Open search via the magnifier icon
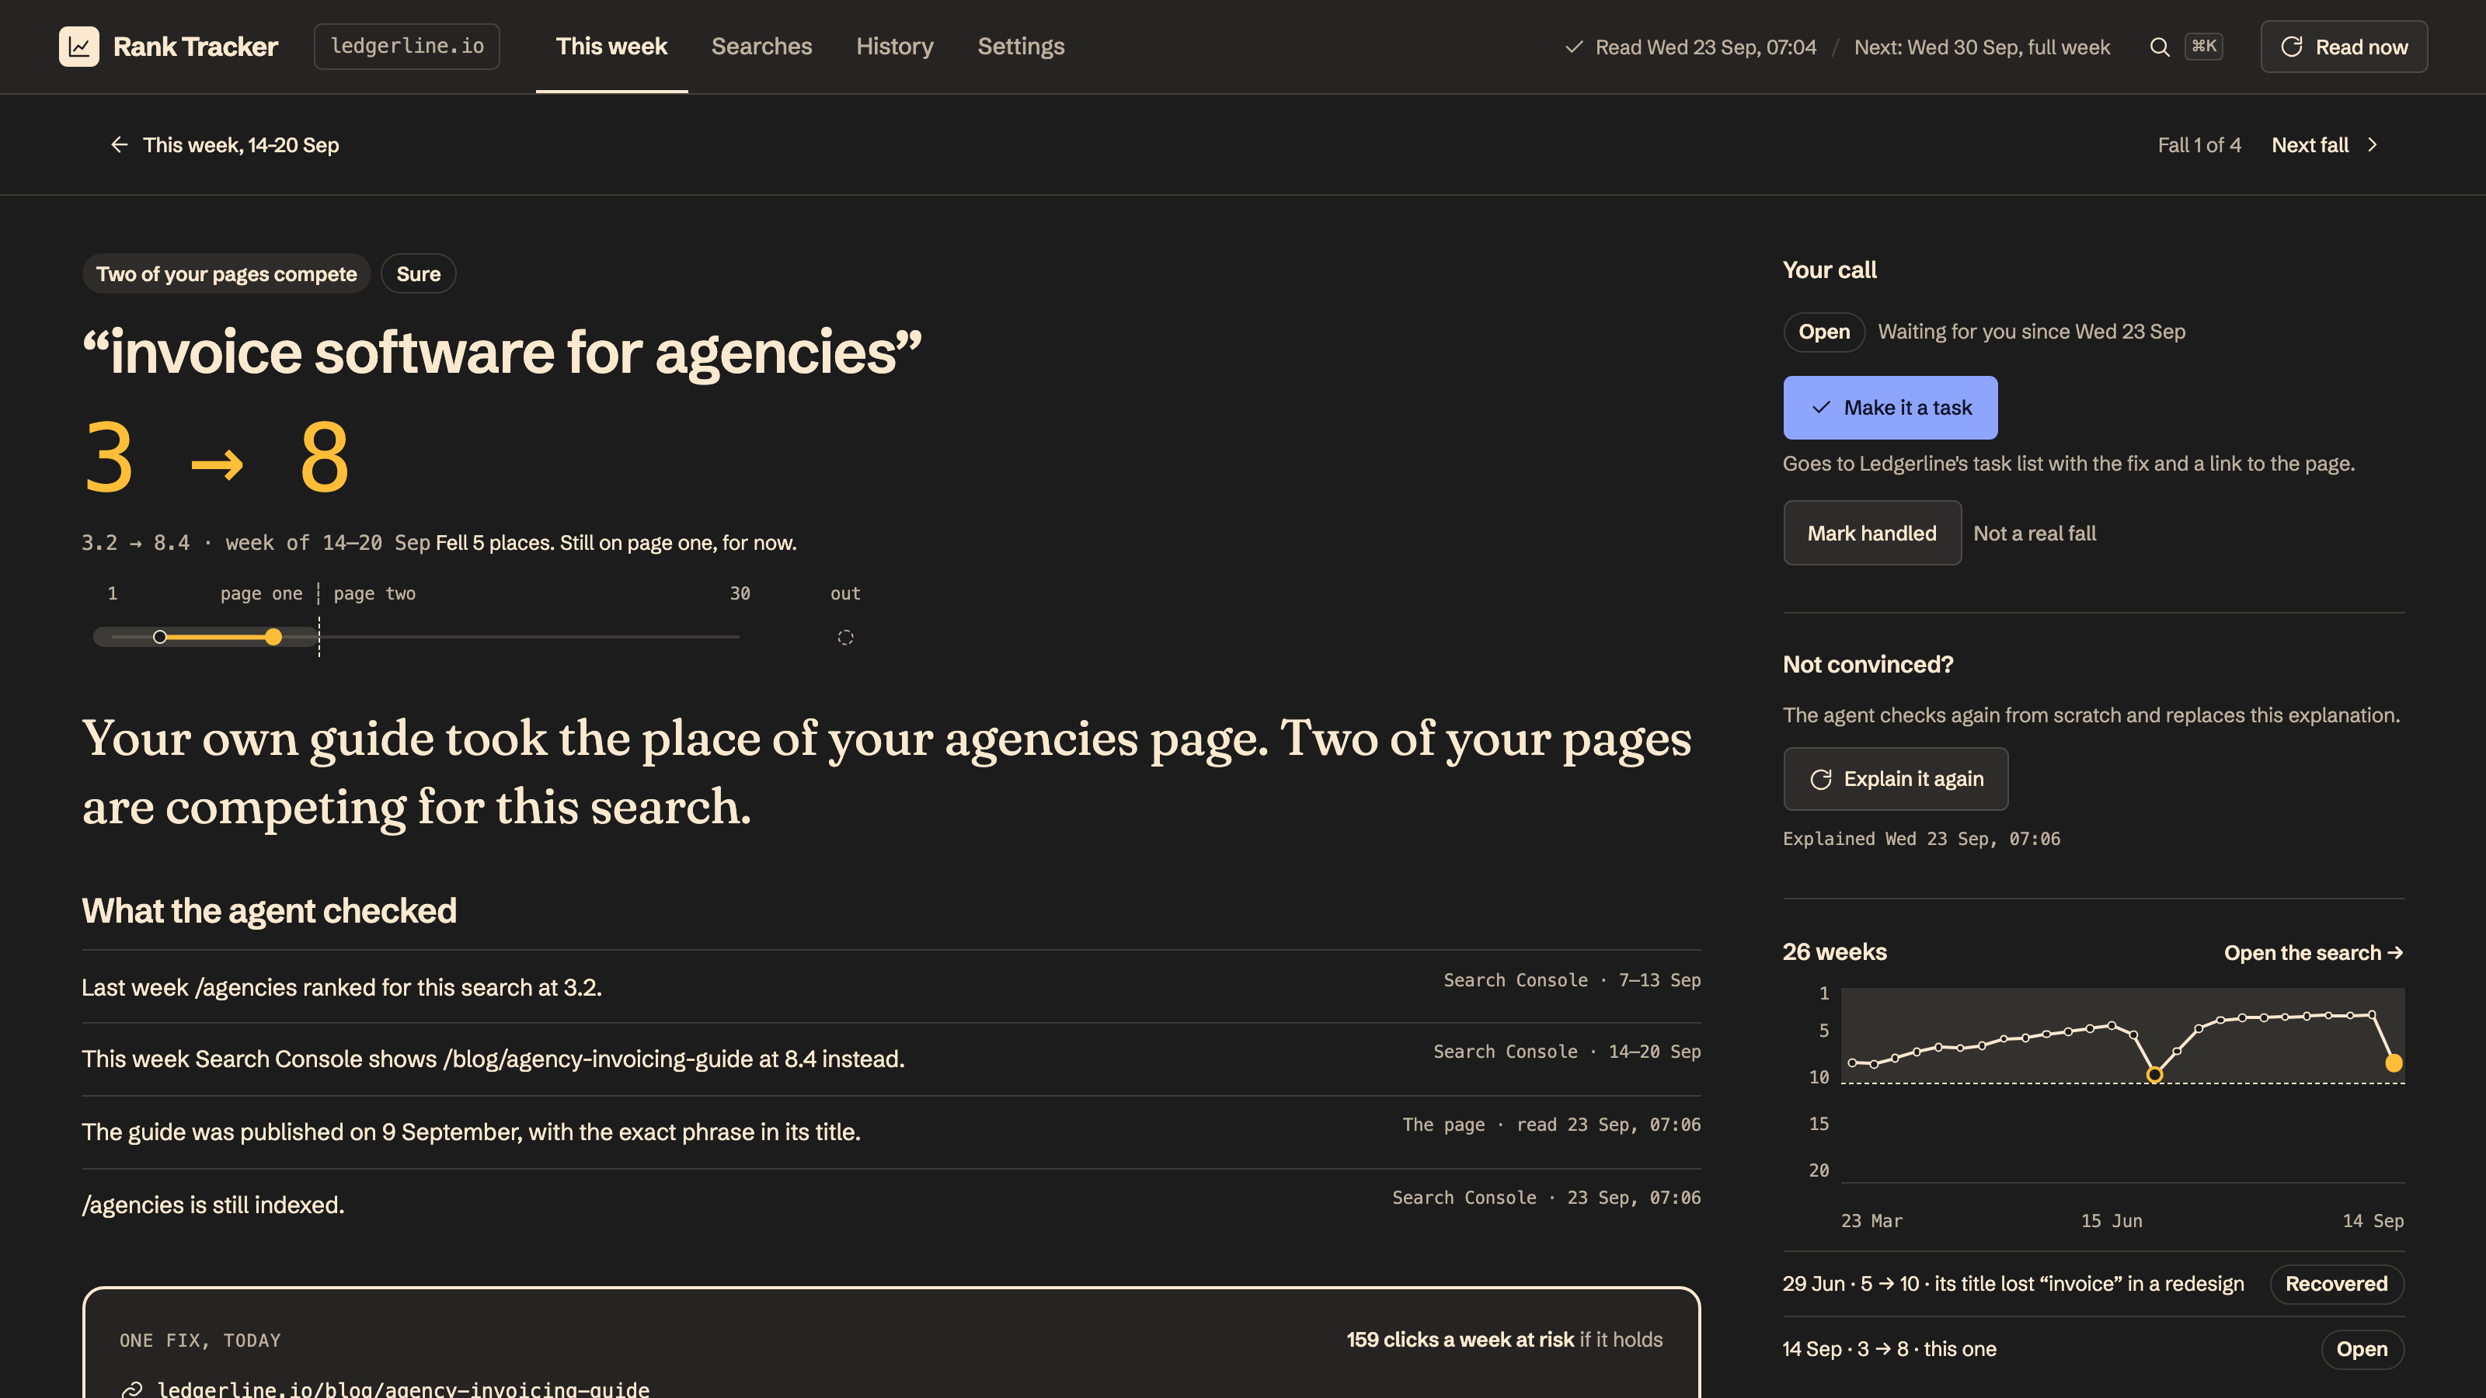Screen dimensions: 2486x1398 2160,47
